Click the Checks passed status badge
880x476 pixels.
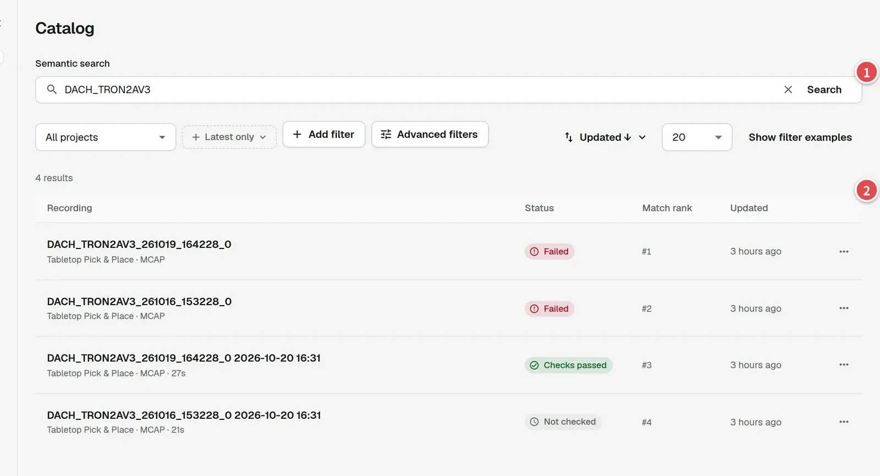[569, 365]
